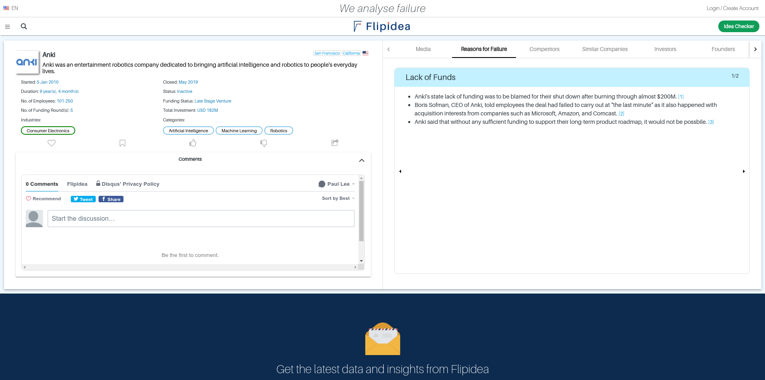Open citation link [3]

coord(711,122)
